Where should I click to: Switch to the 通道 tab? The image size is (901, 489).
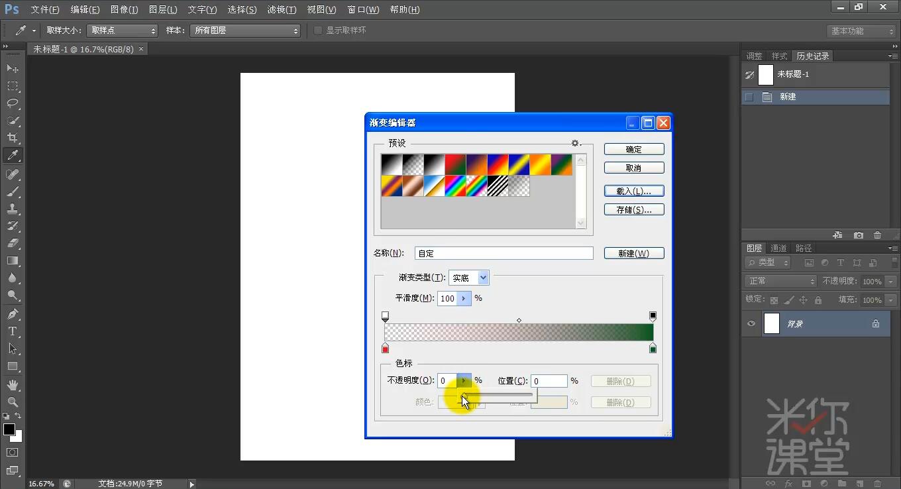(778, 248)
